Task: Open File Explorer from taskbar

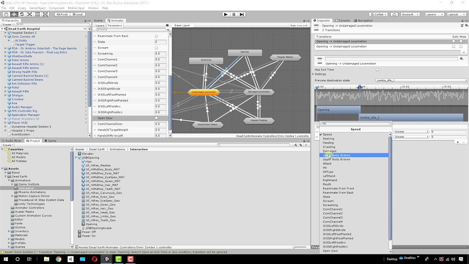Action: [47, 259]
